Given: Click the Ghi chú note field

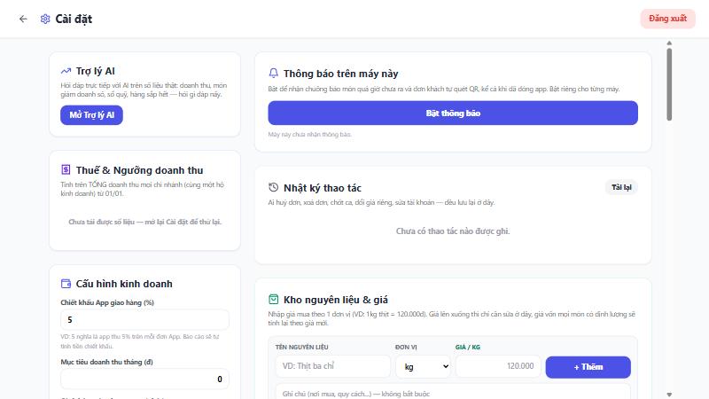Looking at the screenshot, I should coord(453,392).
